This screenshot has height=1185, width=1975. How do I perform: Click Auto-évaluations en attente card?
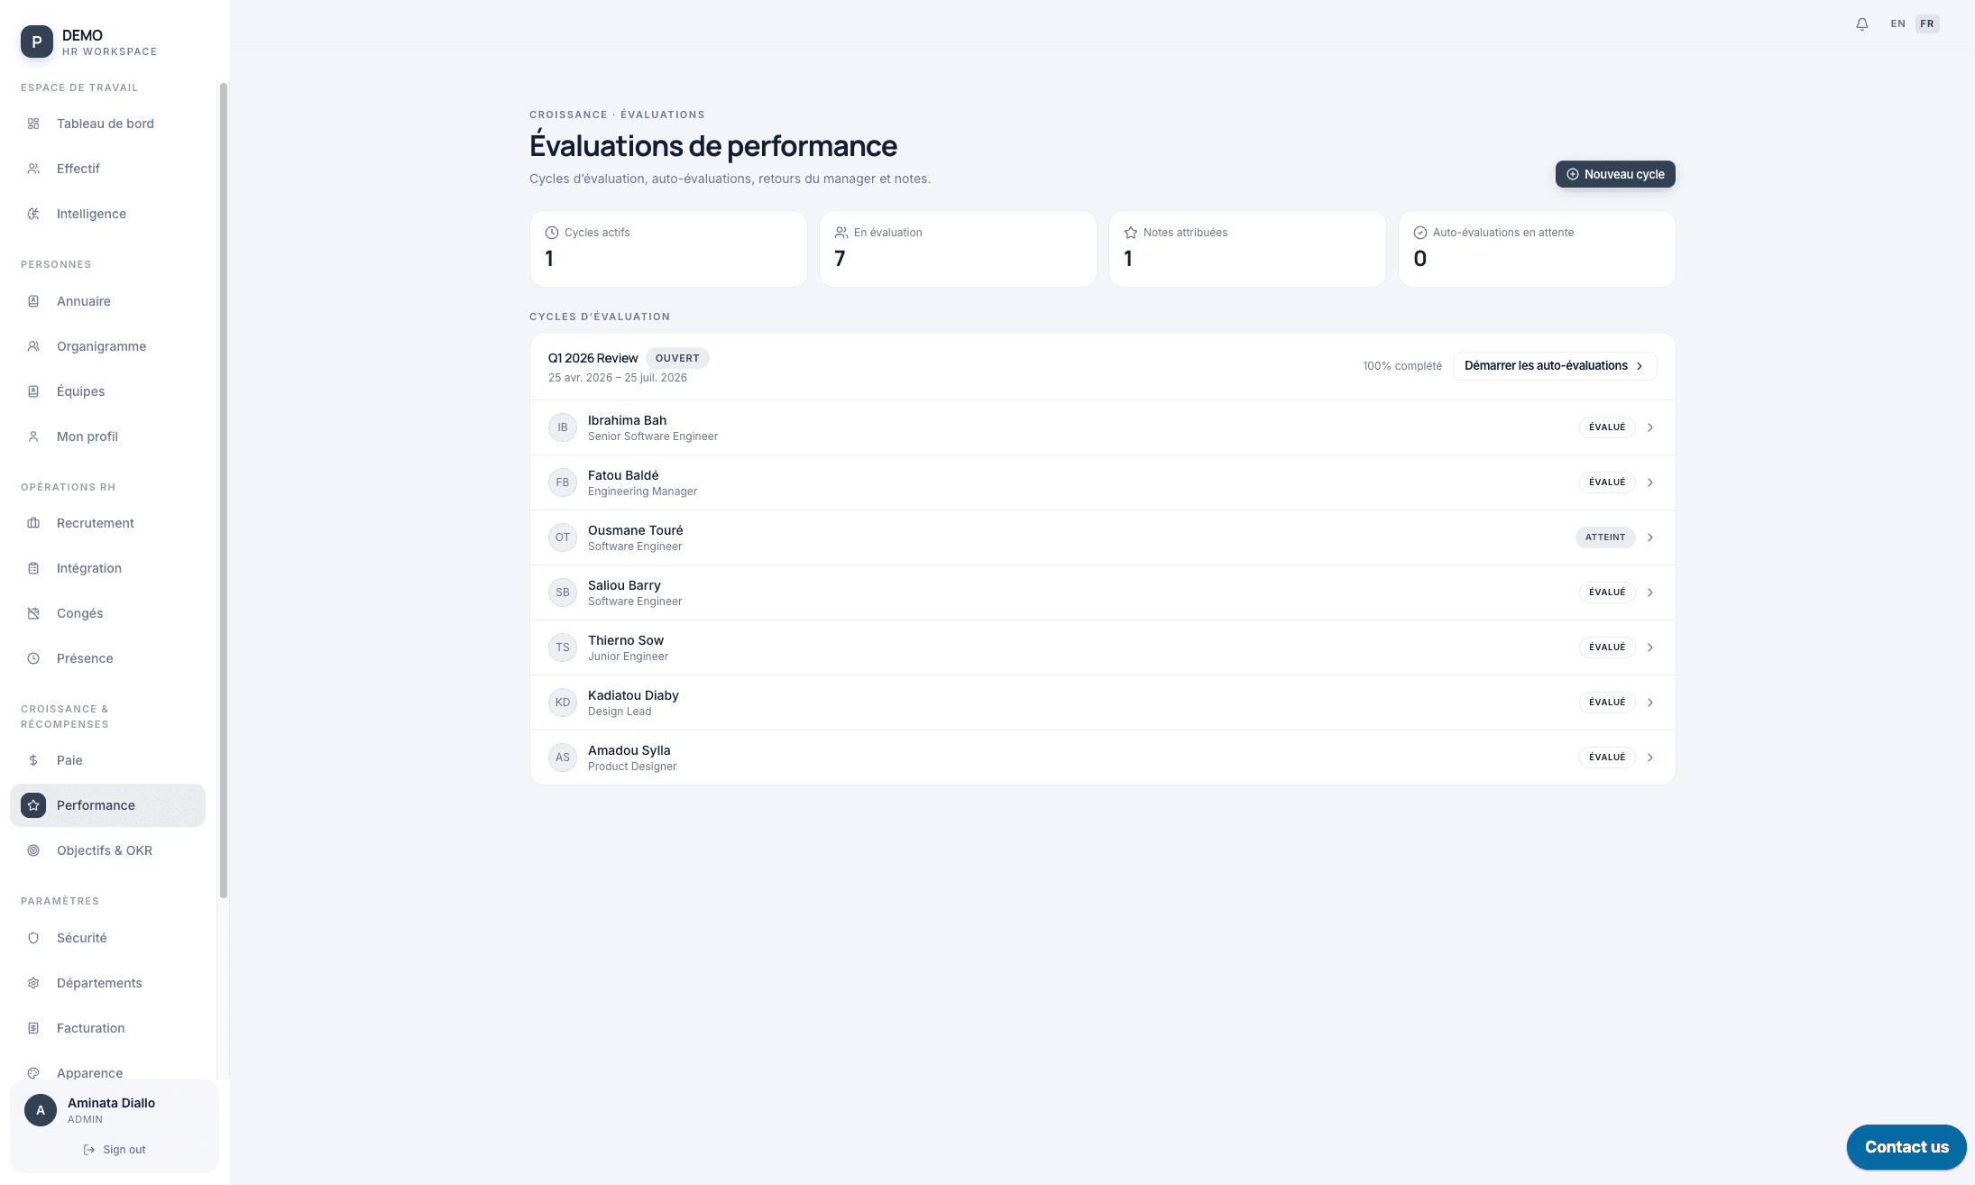pos(1537,249)
